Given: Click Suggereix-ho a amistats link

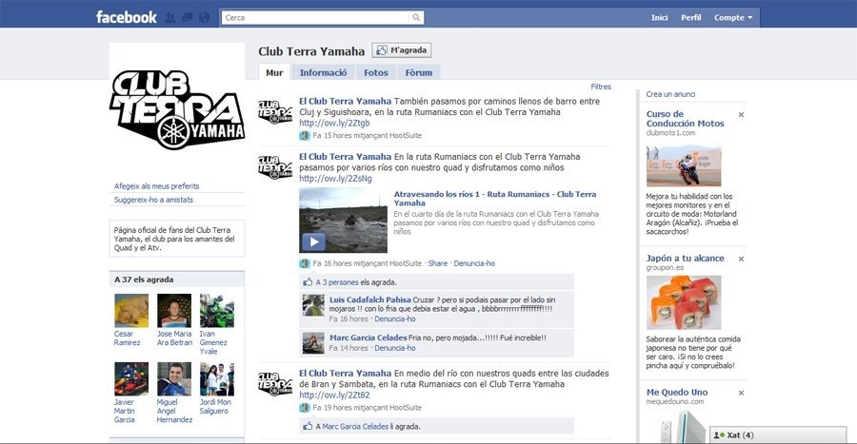Looking at the screenshot, I should [153, 200].
